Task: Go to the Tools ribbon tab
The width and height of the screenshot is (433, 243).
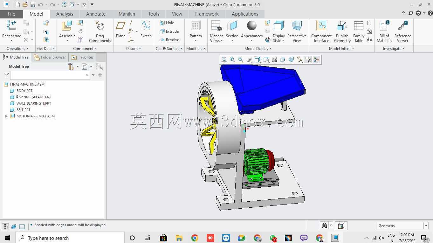Action: pyautogui.click(x=154, y=14)
